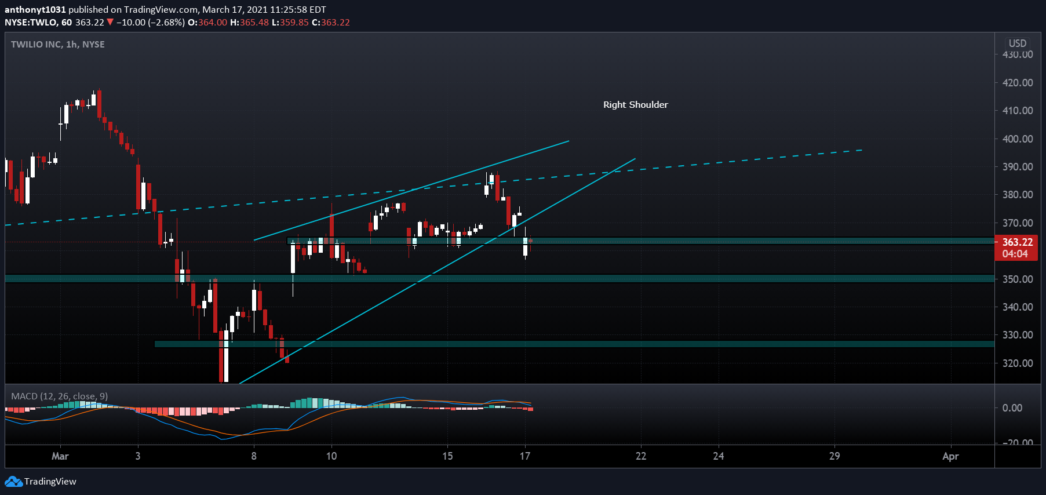Click the O:364.00 open price value
Image resolution: width=1046 pixels, height=495 pixels.
point(207,23)
